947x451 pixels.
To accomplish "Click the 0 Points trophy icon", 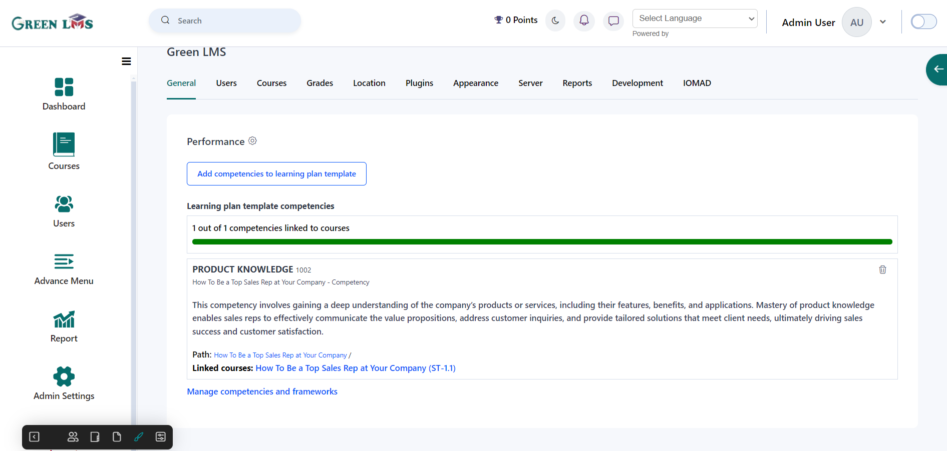I will (498, 20).
